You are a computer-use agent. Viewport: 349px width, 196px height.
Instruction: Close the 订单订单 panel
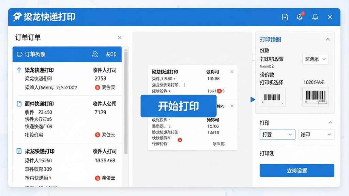coord(120,37)
